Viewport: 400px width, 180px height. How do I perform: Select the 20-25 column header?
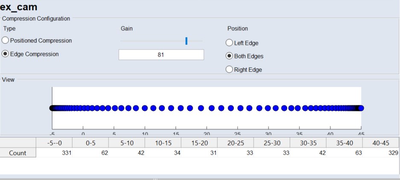pos(236,142)
